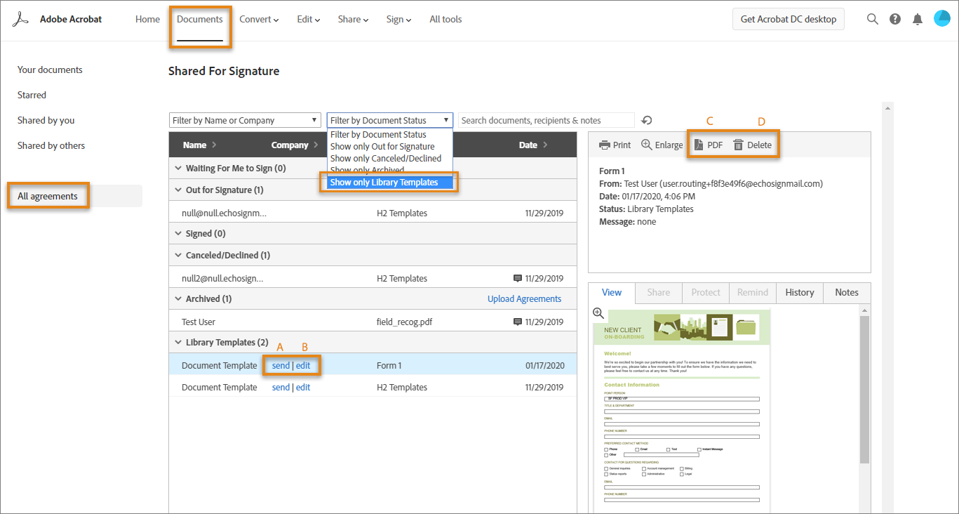Delete the selected agreement
Screen dimensions: 959x514
pyautogui.click(x=753, y=145)
